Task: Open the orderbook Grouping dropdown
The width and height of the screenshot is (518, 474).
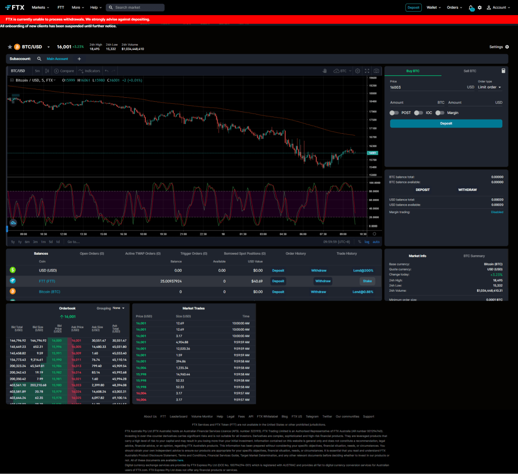Action: (x=119, y=308)
